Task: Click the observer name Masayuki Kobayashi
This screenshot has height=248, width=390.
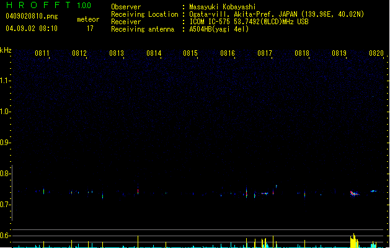Action: [x=223, y=7]
